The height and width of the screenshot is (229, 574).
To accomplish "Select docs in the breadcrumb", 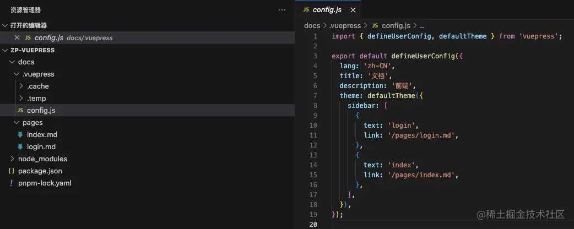I will [312, 26].
